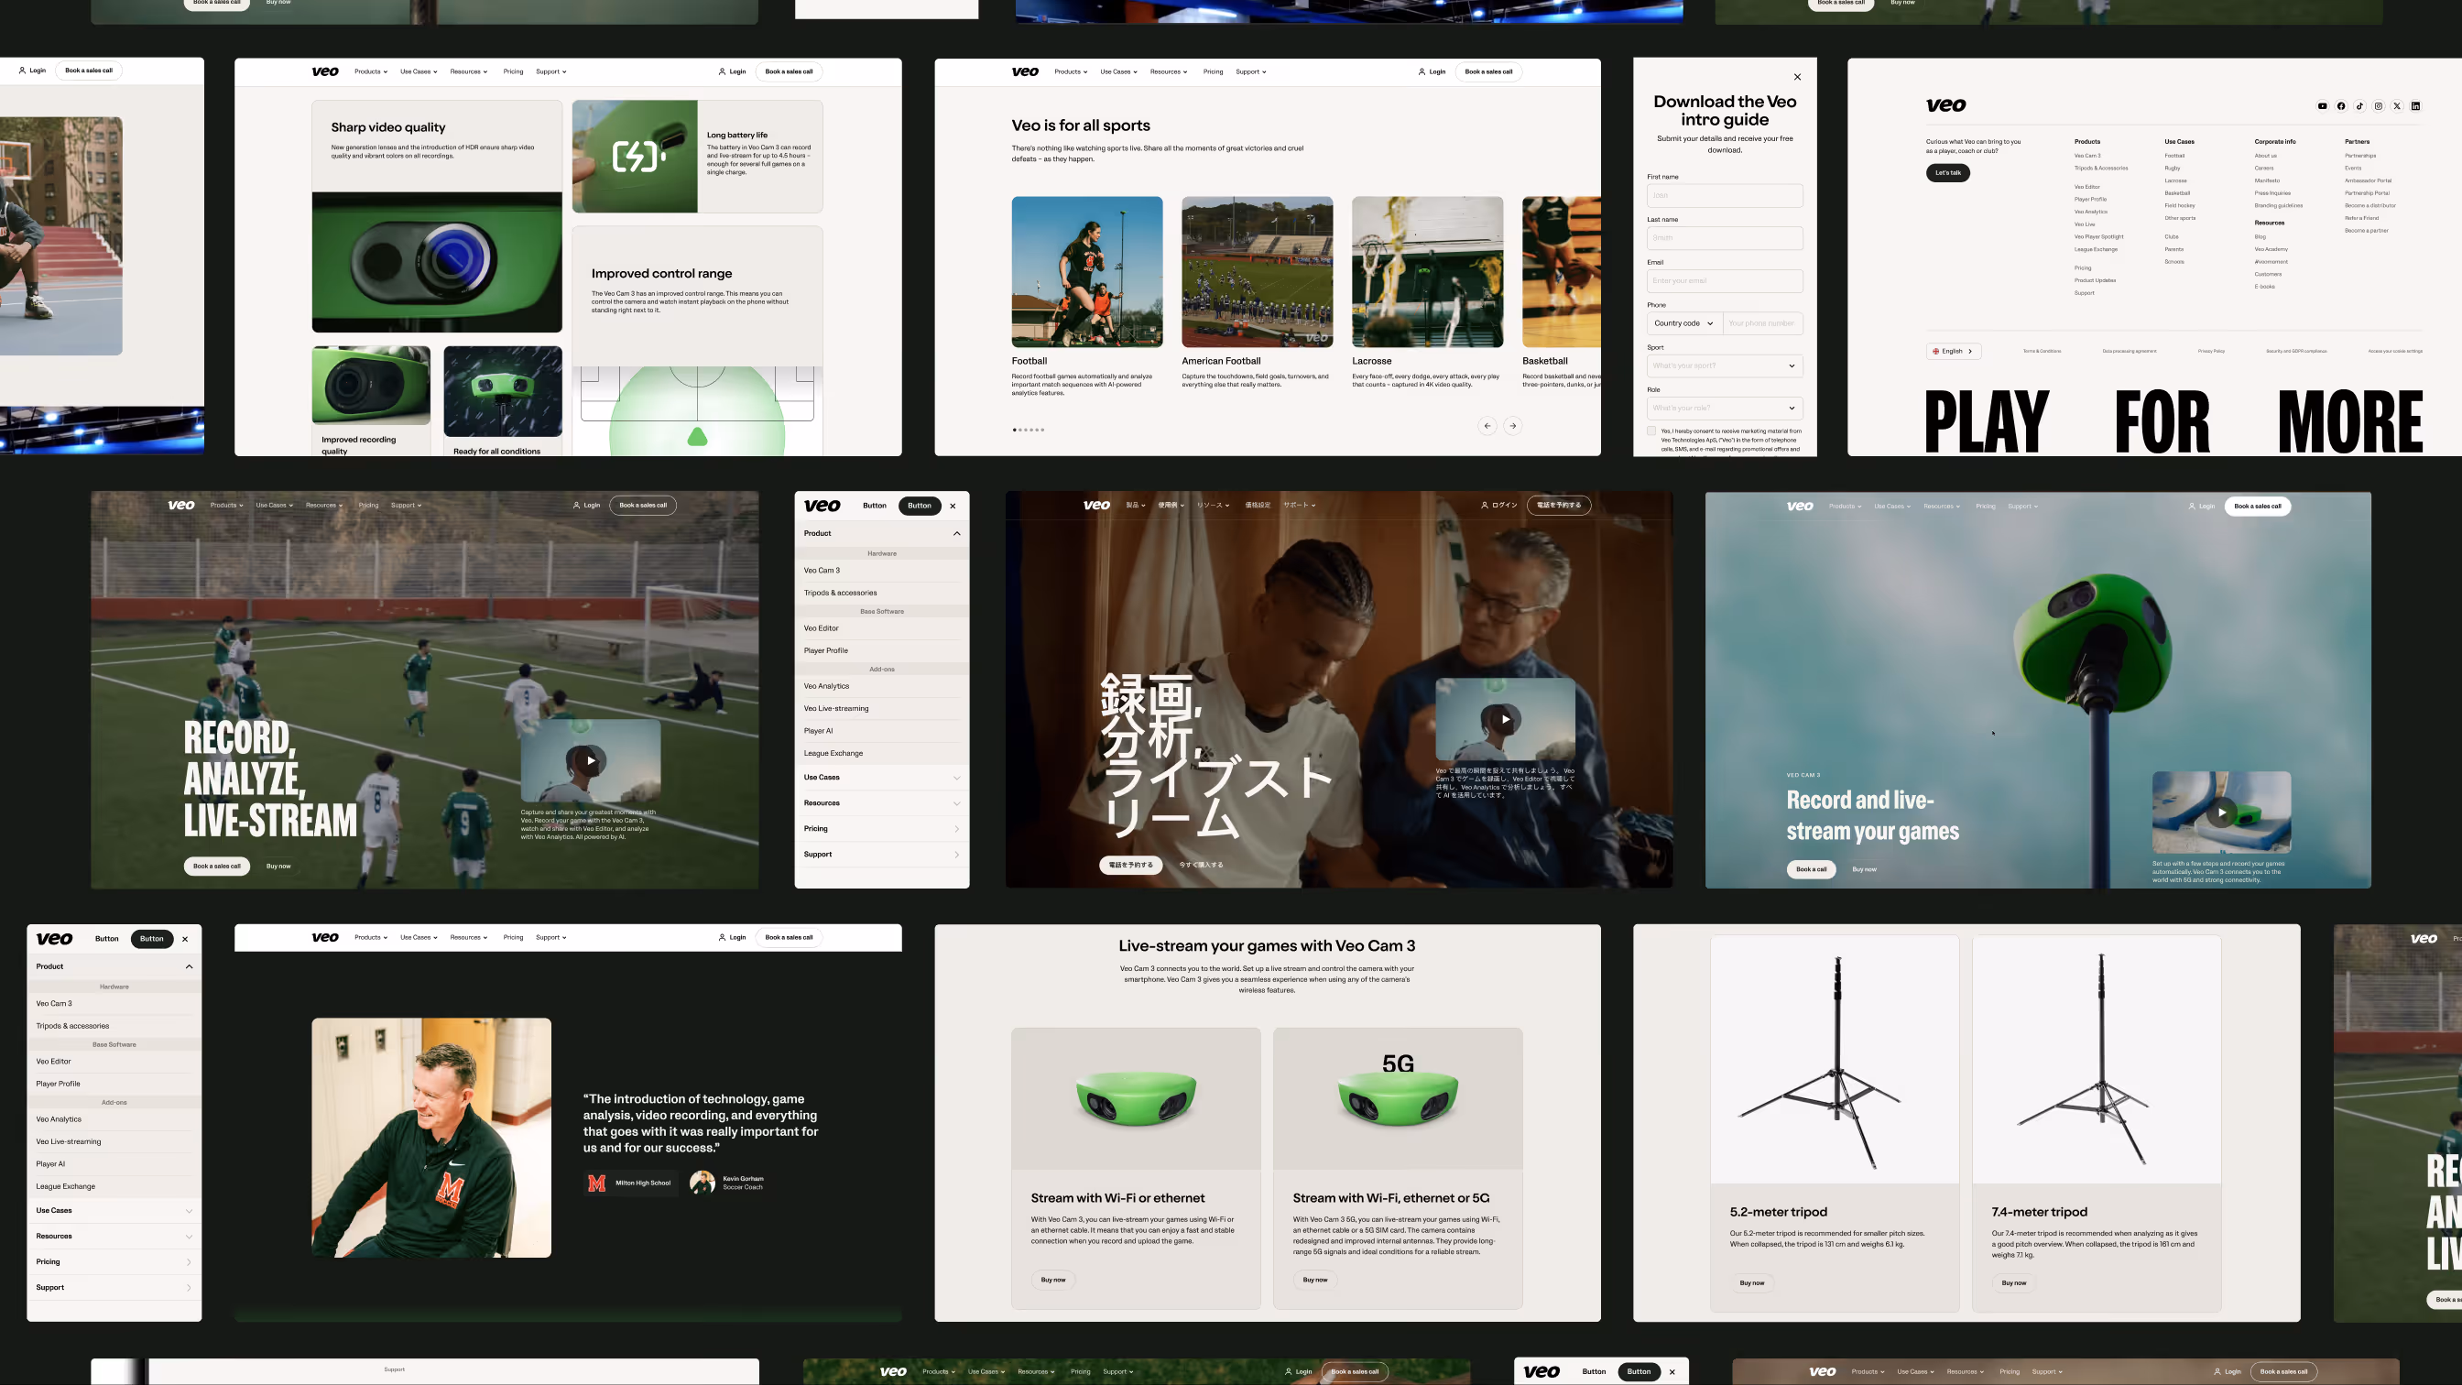Click the sports carousel previous arrow
Screen dimensions: 2462x1385
point(1487,426)
